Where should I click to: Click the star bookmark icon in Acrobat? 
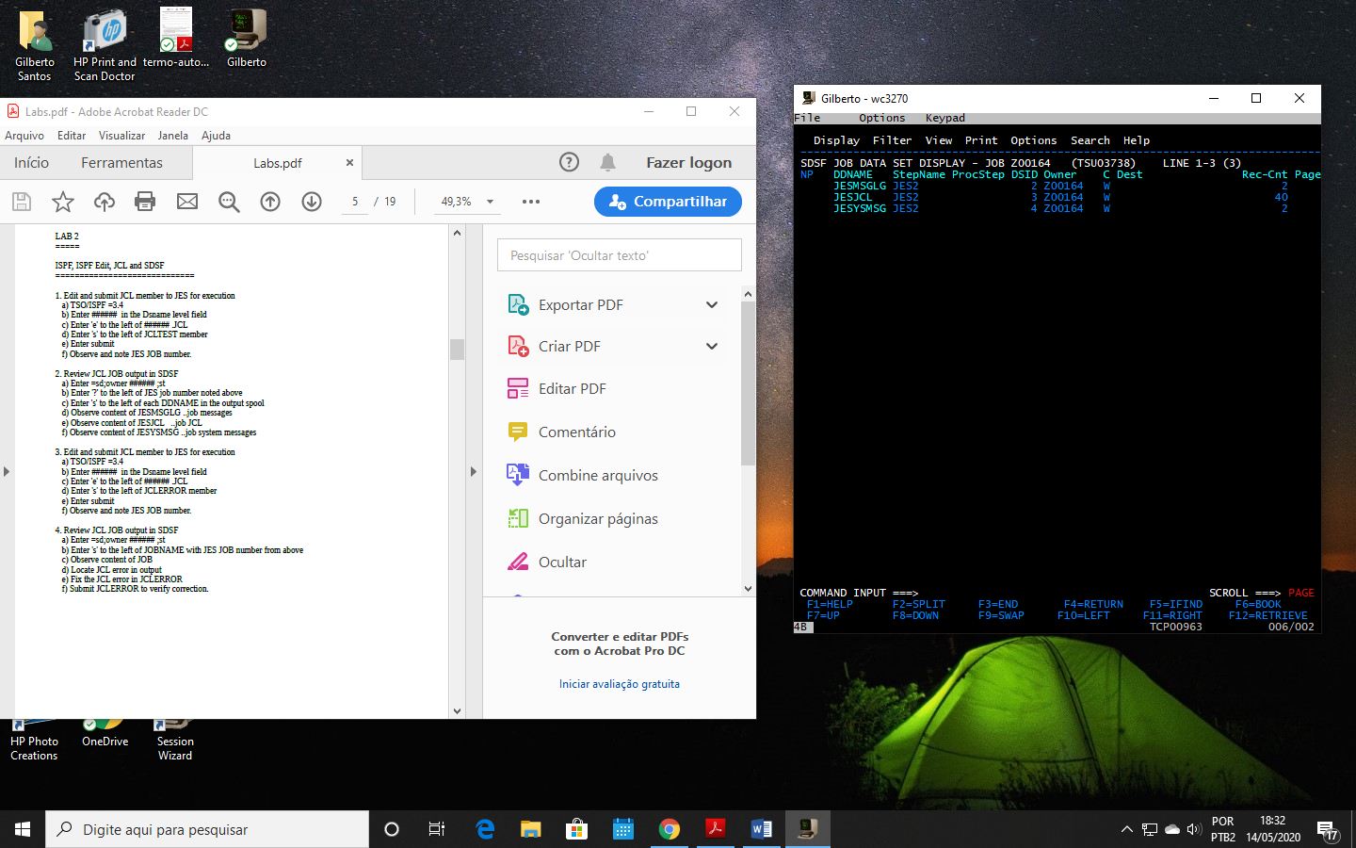pyautogui.click(x=63, y=201)
